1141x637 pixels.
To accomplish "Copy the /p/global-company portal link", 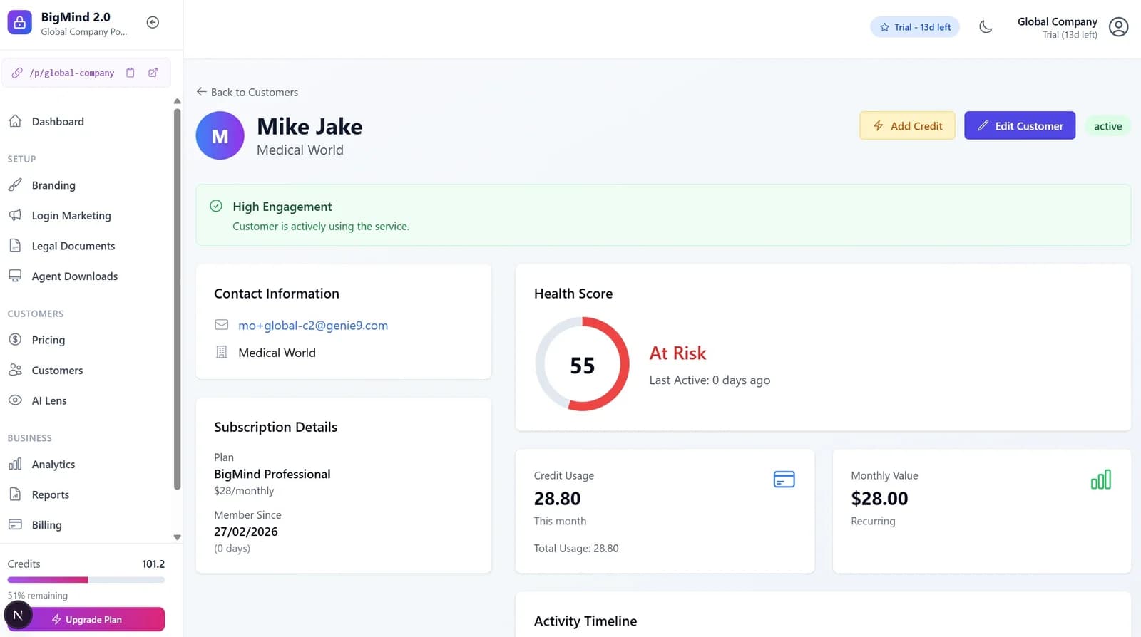I will point(131,73).
